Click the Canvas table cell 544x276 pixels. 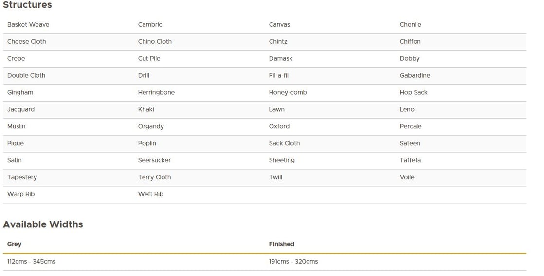point(279,25)
